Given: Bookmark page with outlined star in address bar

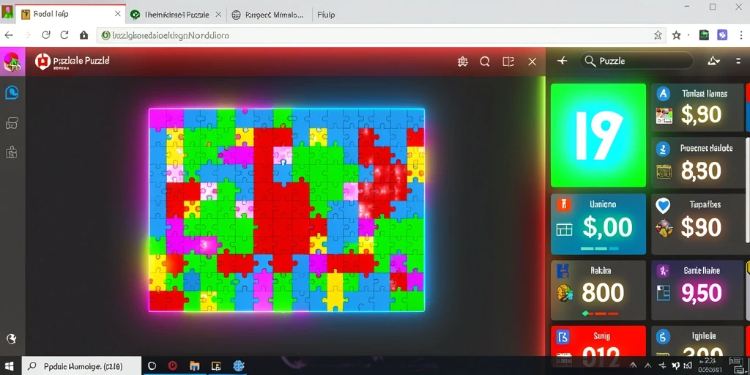Looking at the screenshot, I should coord(658,35).
